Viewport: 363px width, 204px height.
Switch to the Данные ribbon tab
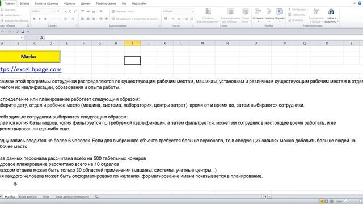[86, 3]
